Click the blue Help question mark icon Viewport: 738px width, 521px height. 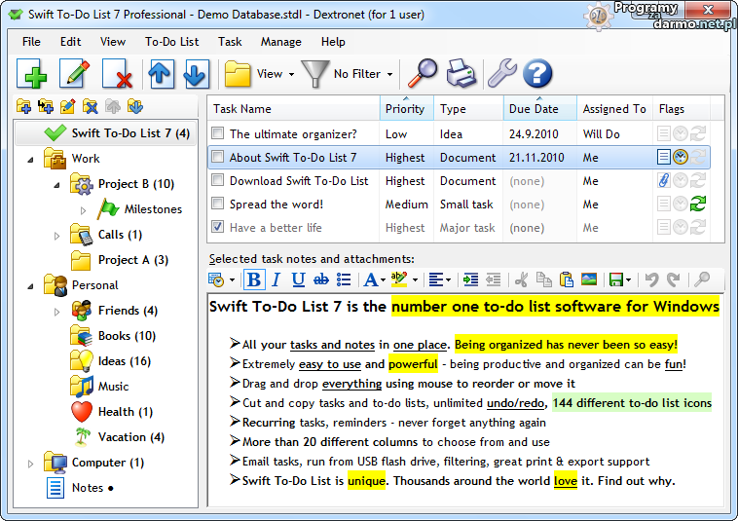tap(537, 74)
